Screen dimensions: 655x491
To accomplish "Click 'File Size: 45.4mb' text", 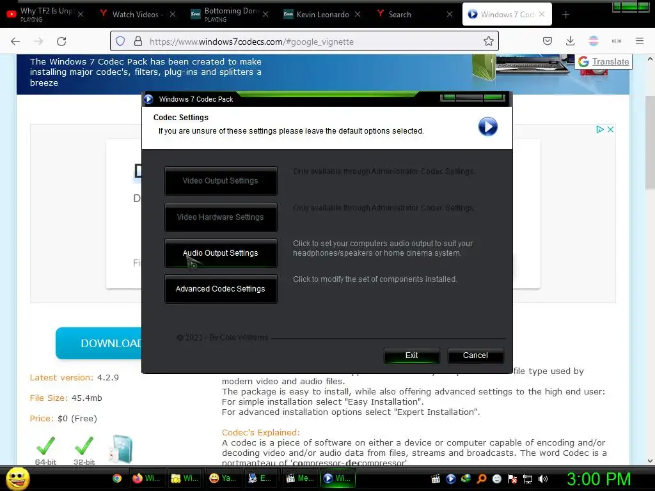I will coord(66,398).
